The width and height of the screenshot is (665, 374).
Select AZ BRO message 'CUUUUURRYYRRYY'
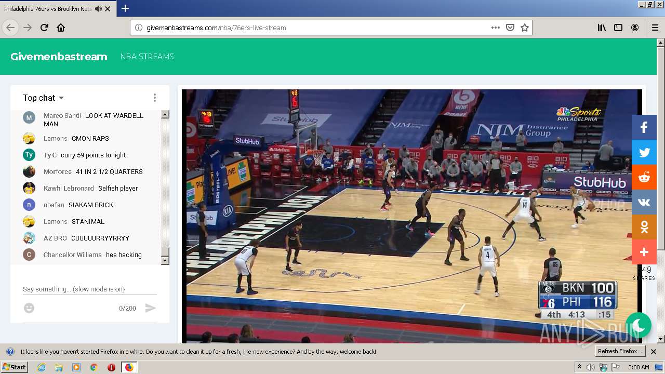click(x=100, y=238)
